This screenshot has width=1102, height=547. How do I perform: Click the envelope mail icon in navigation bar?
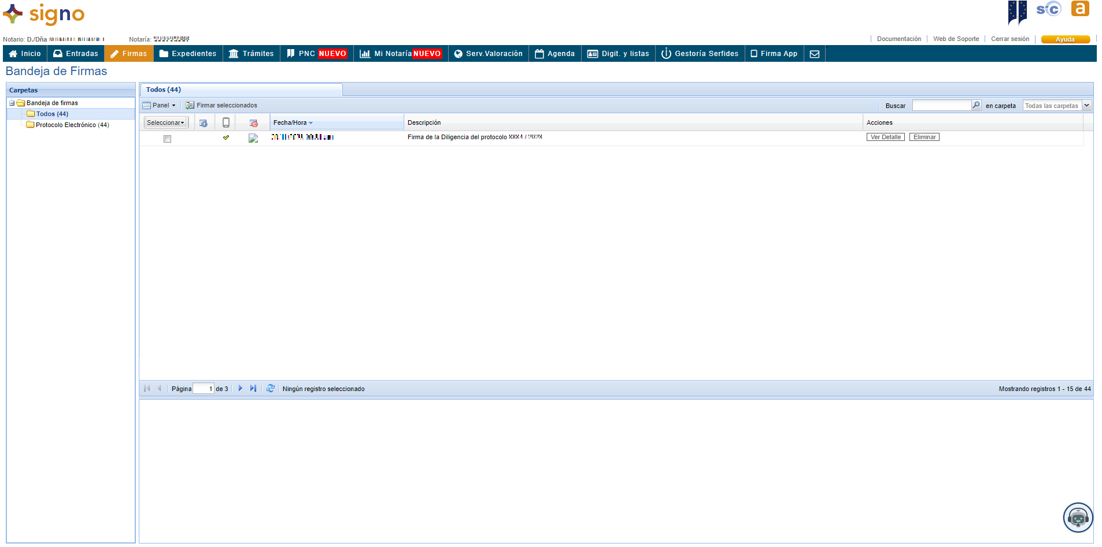(814, 54)
